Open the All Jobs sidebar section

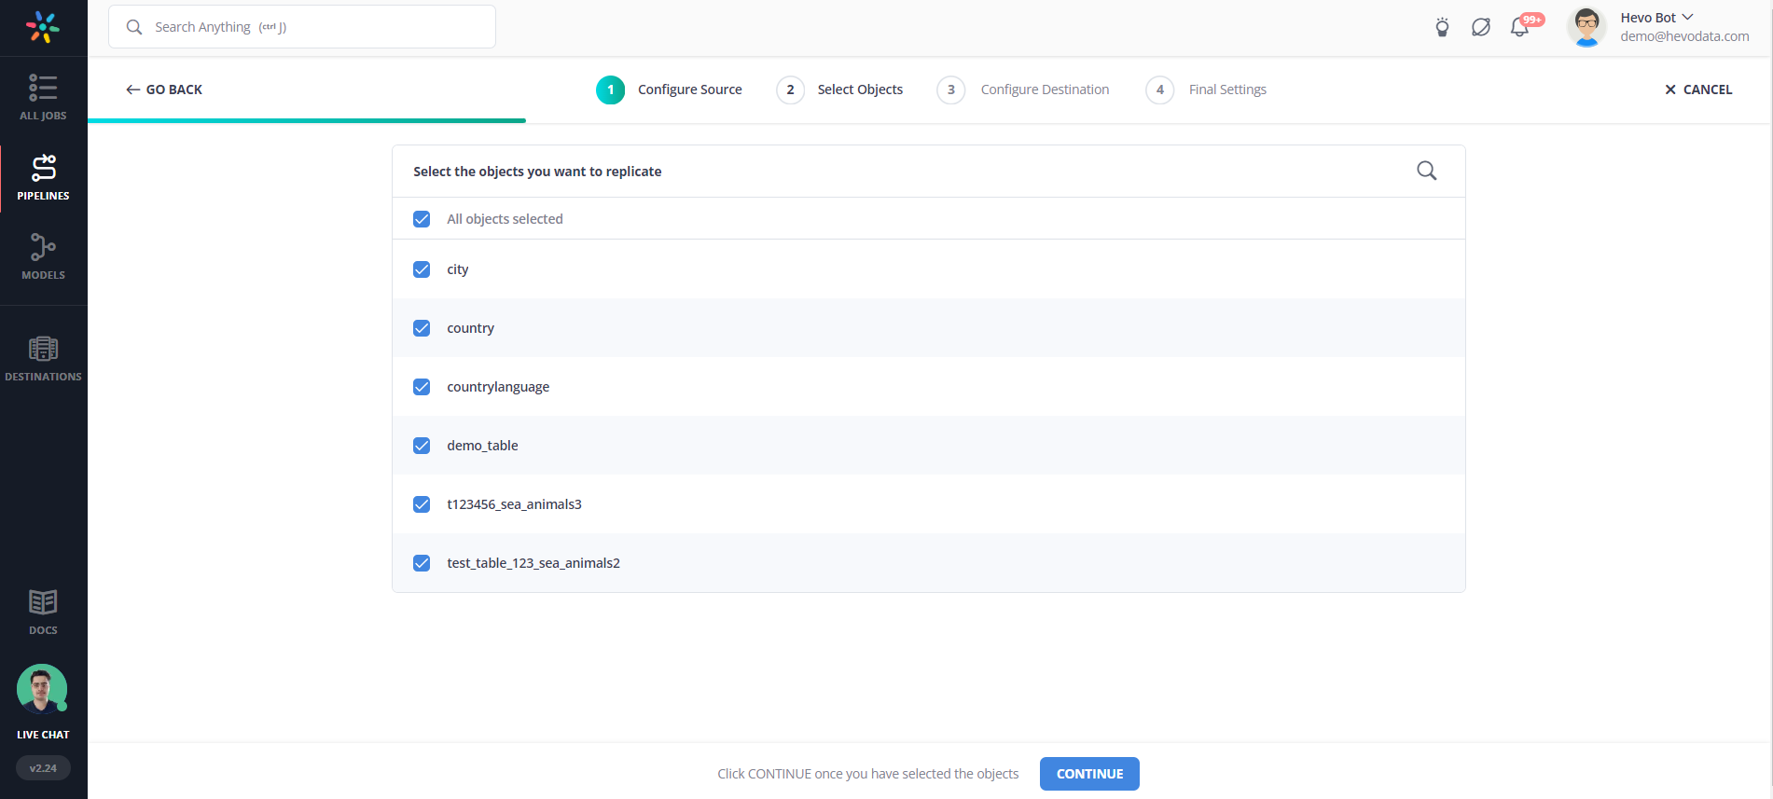click(43, 97)
